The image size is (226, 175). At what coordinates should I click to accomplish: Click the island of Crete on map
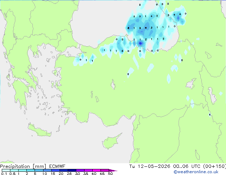pyautogui.click(x=39, y=131)
